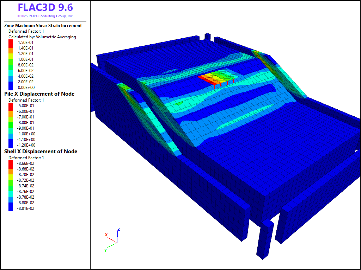Select the Zone Maximum Shear Strain Increment heading
This screenshot has width=361, height=270.
pyautogui.click(x=43, y=26)
